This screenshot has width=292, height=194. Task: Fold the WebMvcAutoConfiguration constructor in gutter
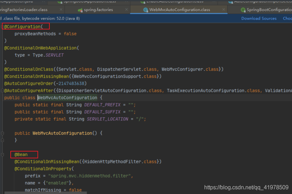[x=2, y=133]
